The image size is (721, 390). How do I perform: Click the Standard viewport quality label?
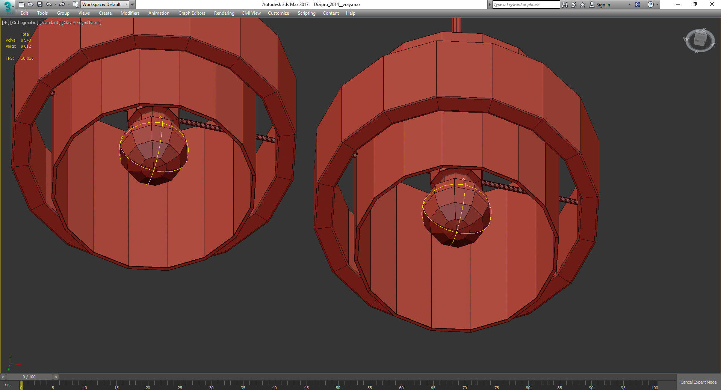[50, 23]
